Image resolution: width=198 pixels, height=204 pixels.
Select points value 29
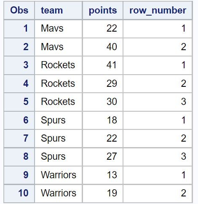click(103, 83)
